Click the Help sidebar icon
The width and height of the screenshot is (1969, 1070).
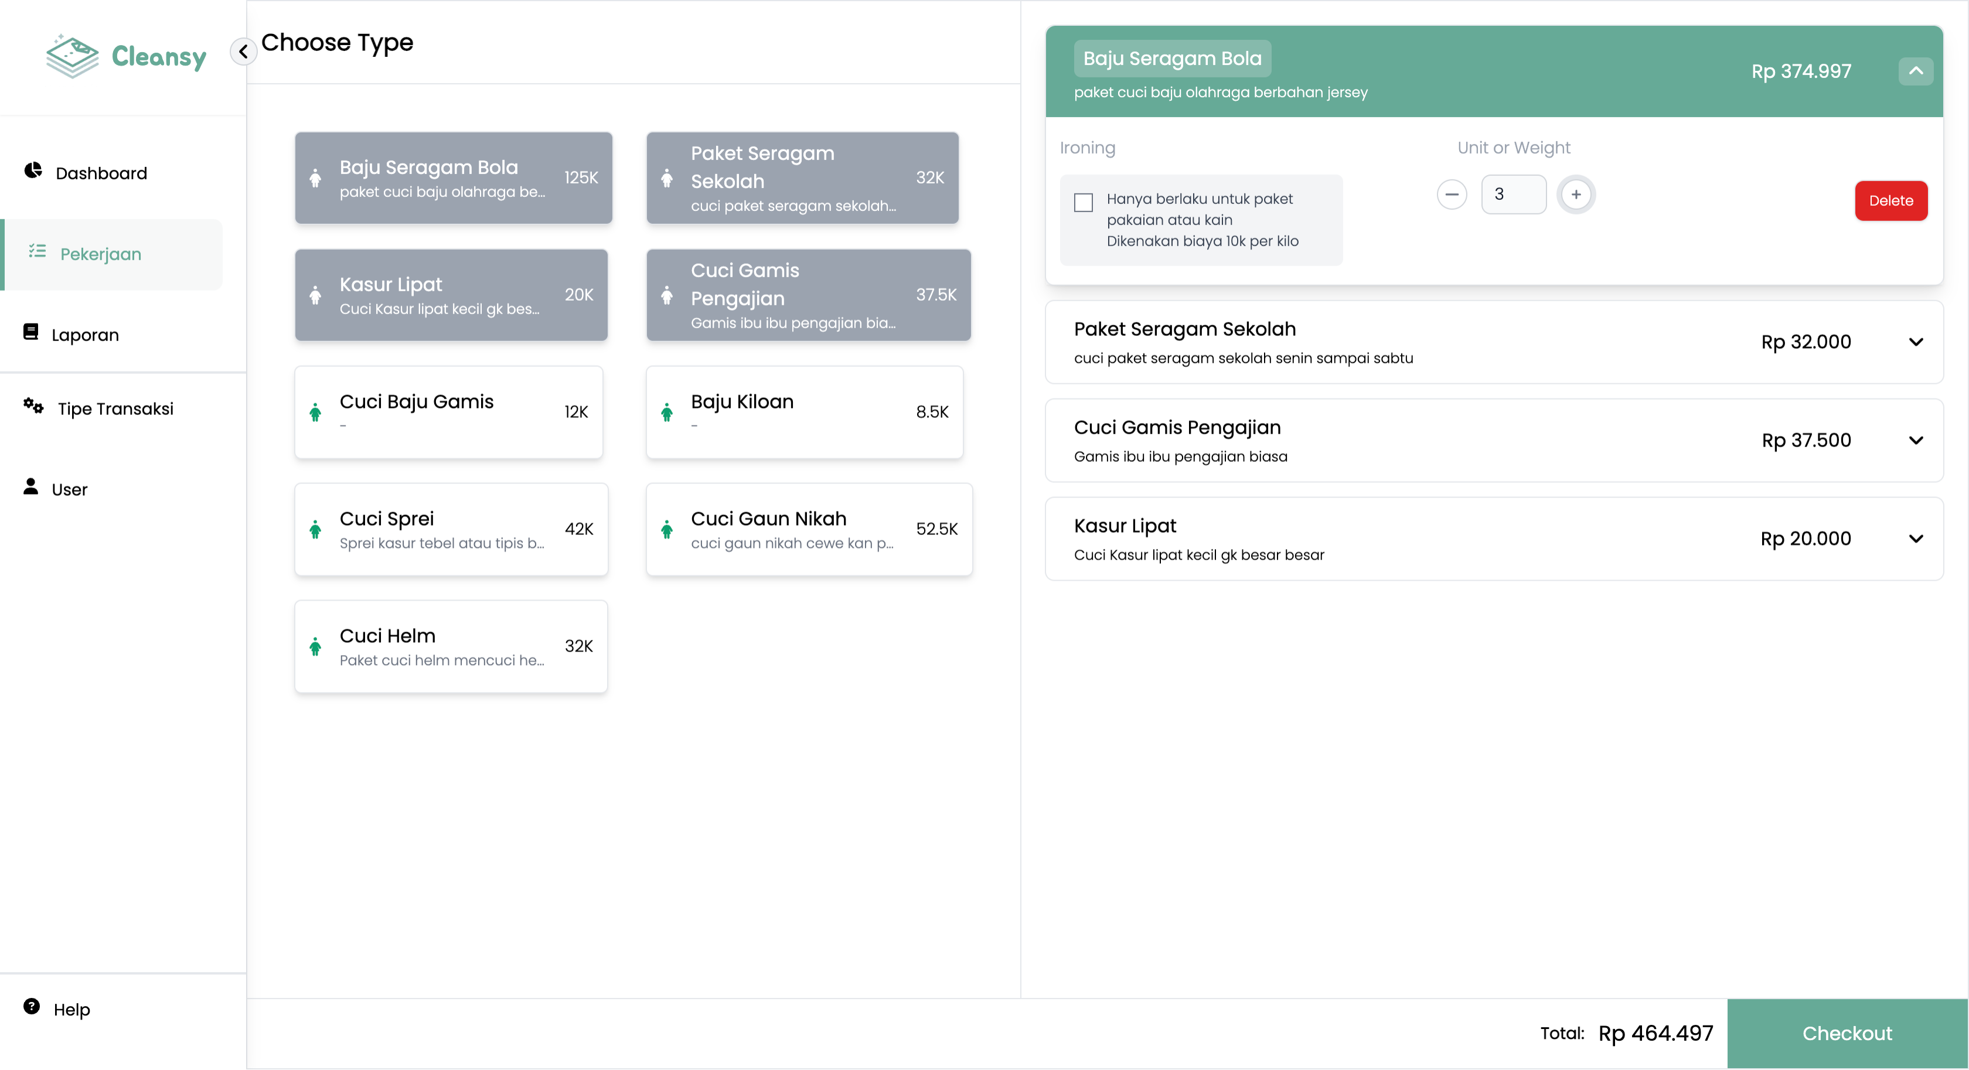coord(32,1007)
